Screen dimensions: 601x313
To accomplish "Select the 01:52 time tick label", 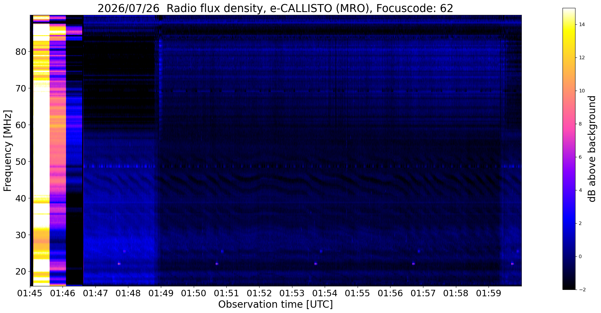I will [x=259, y=293].
